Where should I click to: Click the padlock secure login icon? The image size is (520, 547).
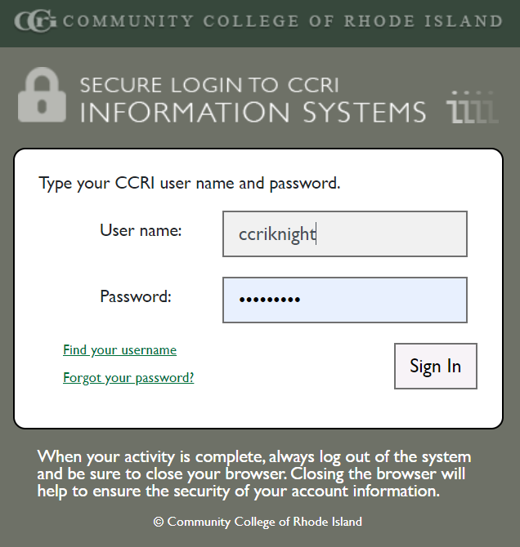(x=42, y=96)
